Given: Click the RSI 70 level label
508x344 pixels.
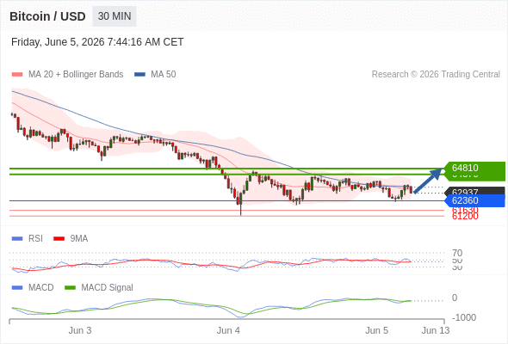Looking at the screenshot, I should (x=457, y=253).
